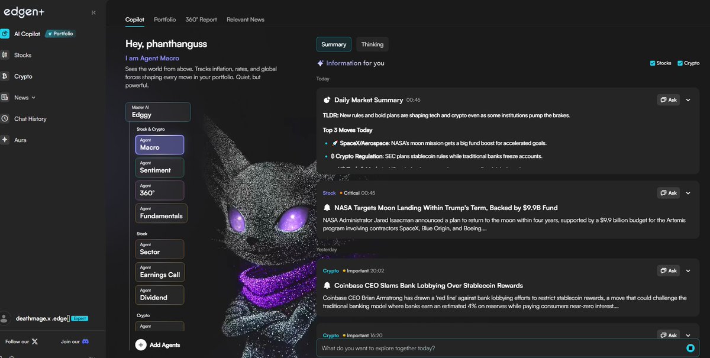710x358 pixels.
Task: Follow on X icon
Action: [x=35, y=341]
